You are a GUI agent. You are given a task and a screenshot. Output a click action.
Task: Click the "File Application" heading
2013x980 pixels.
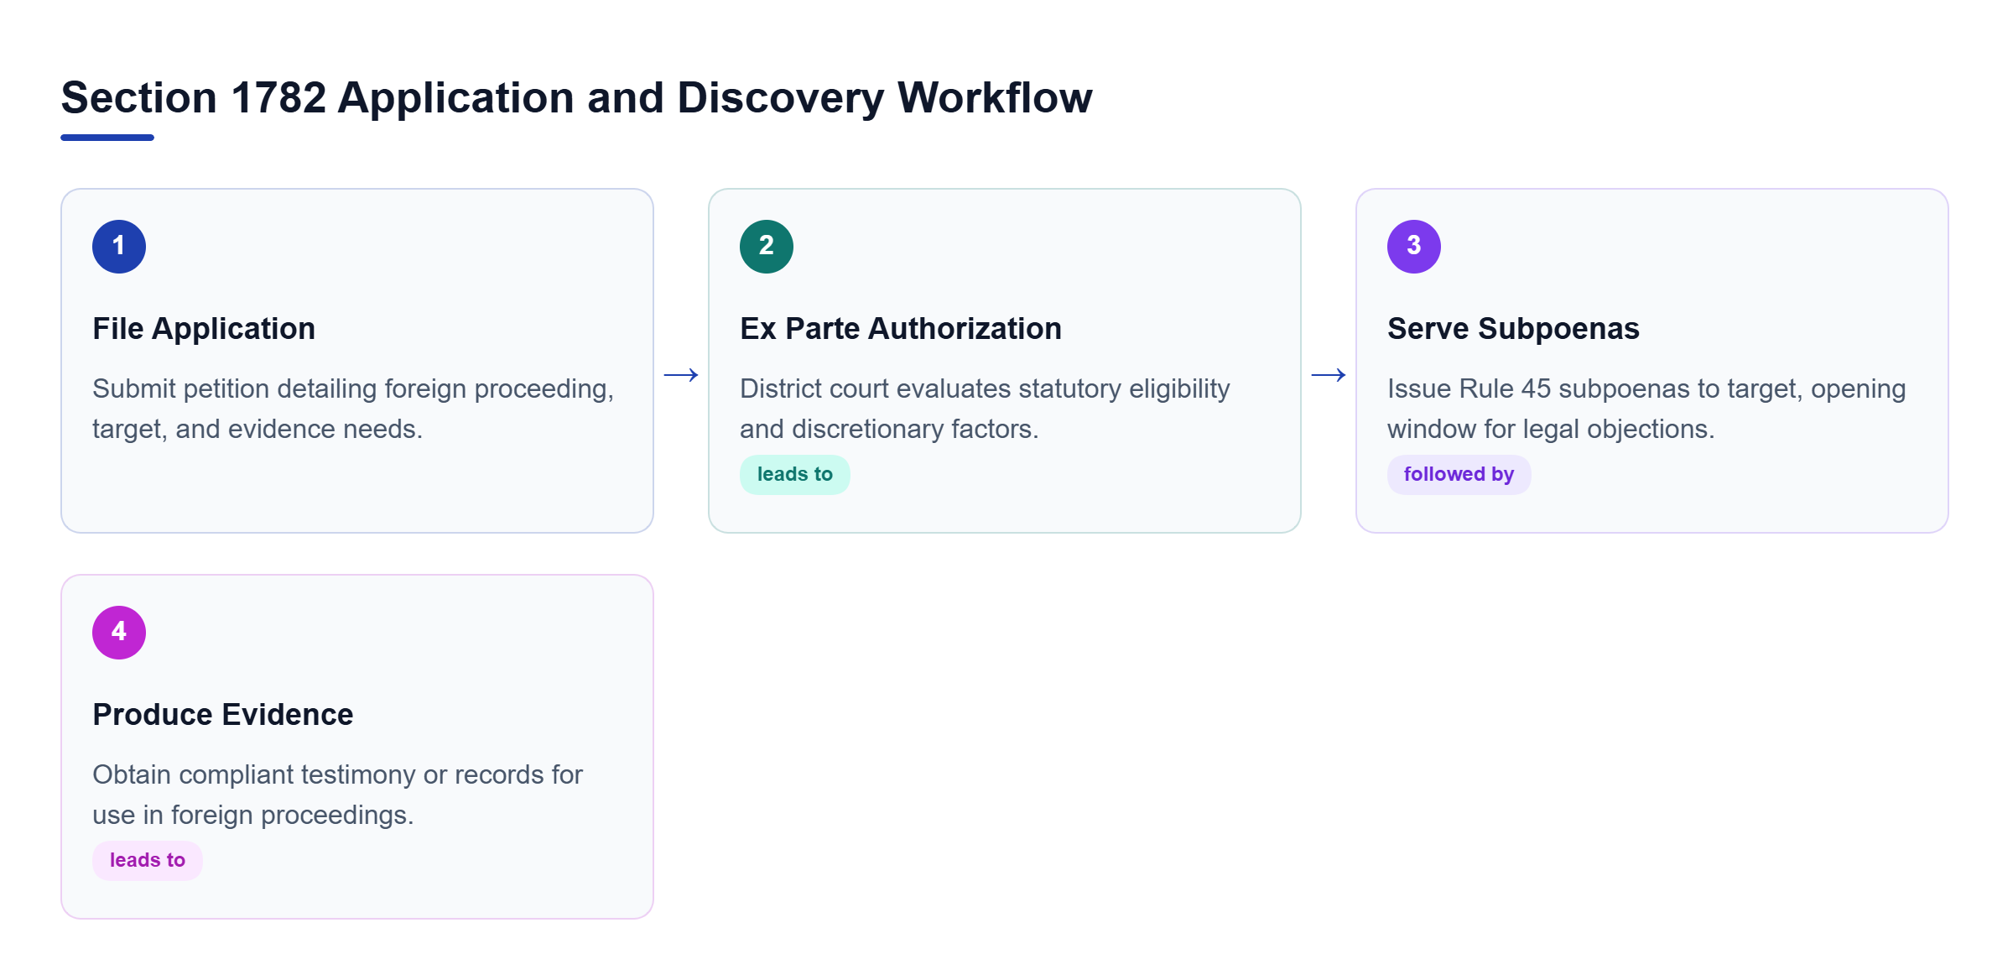pos(204,329)
